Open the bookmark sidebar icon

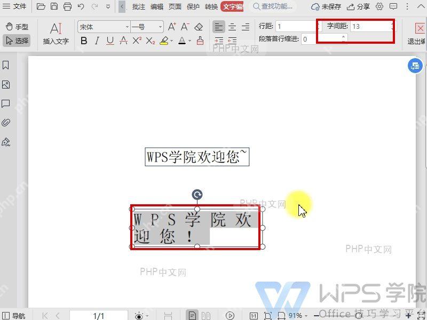pos(6,65)
